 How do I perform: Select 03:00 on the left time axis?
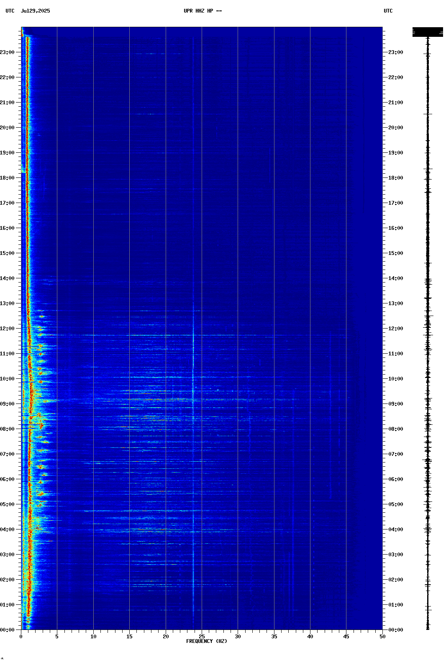pos(8,555)
